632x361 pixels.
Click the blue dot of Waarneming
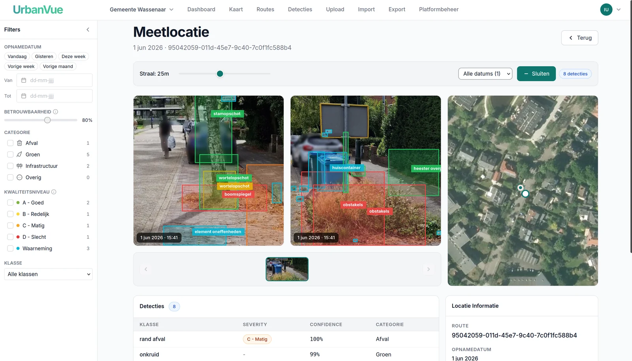click(x=18, y=248)
